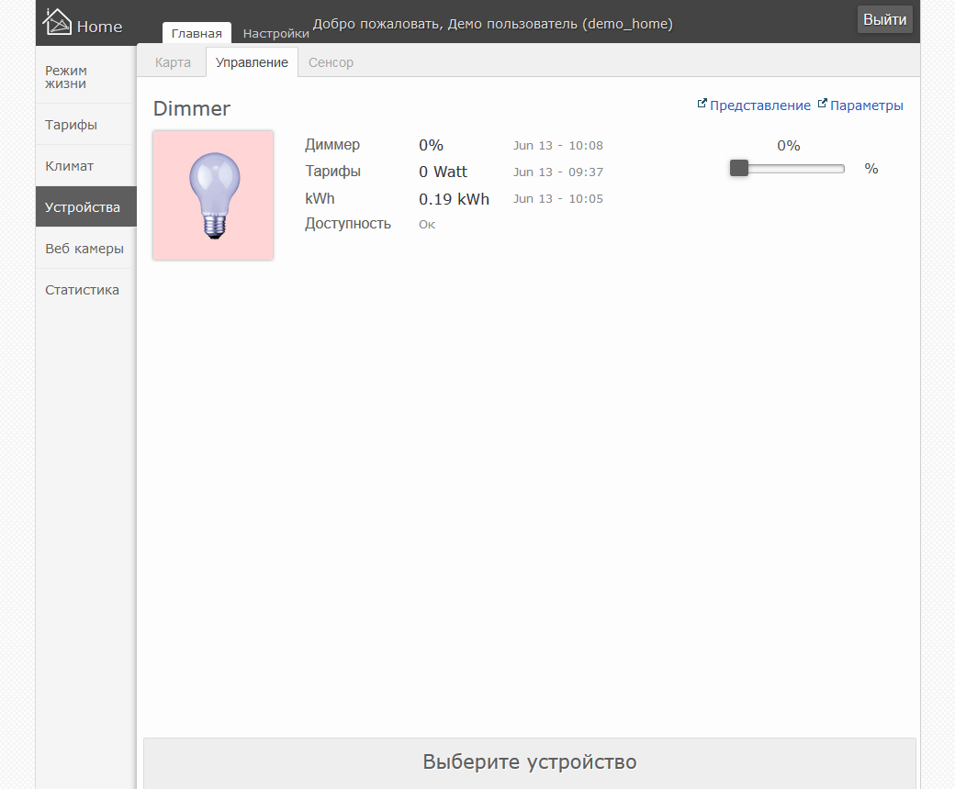Open Режим жизни in the sidebar
Screen dimensions: 955x789
(x=86, y=77)
